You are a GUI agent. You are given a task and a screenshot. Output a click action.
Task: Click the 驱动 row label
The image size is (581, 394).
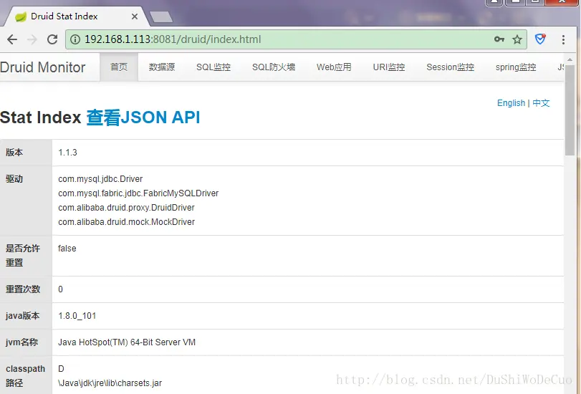pyautogui.click(x=14, y=179)
